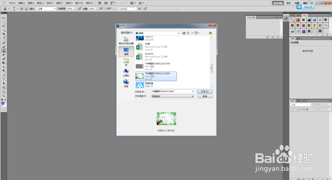Open the Window (窗口) menu
This screenshot has width=332, height=180.
[x=79, y=3]
